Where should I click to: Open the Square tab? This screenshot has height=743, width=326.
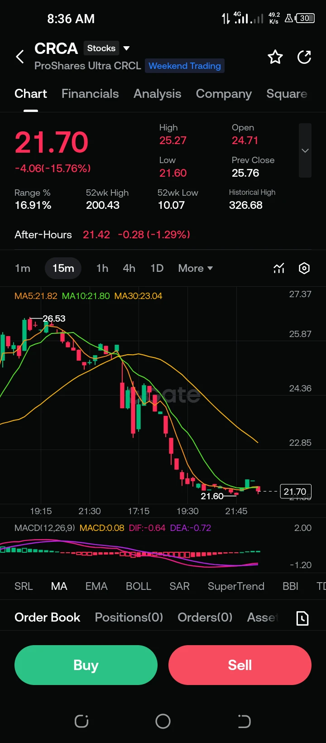pyautogui.click(x=287, y=94)
